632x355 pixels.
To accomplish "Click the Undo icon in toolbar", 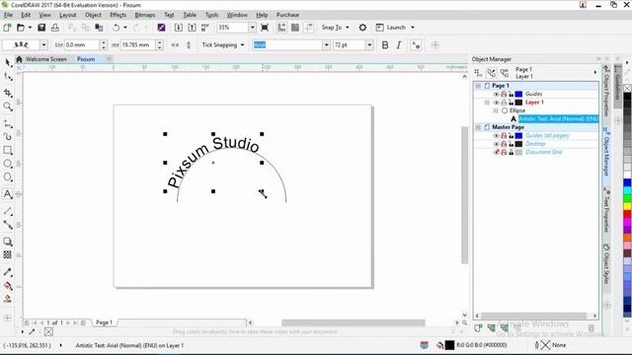I will coord(117,28).
